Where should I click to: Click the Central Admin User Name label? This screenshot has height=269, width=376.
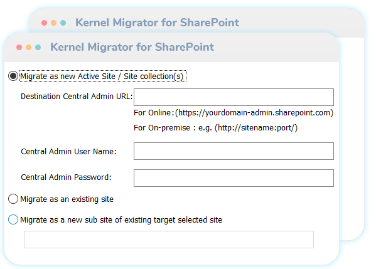tap(68, 151)
